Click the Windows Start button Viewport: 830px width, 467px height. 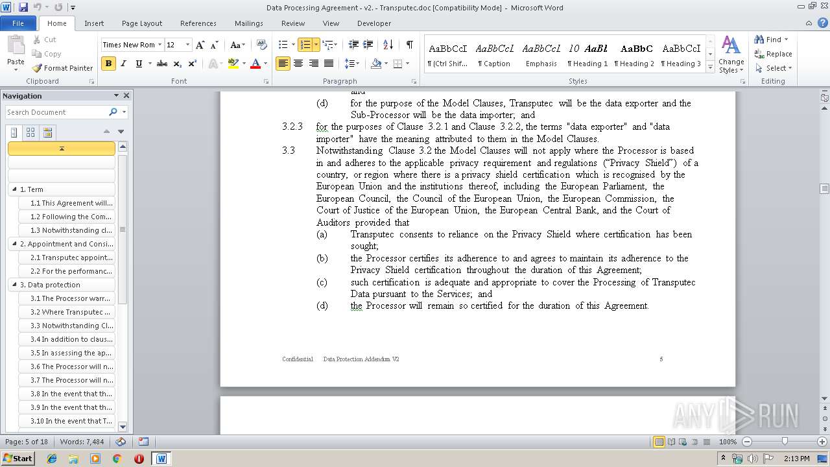click(x=18, y=459)
